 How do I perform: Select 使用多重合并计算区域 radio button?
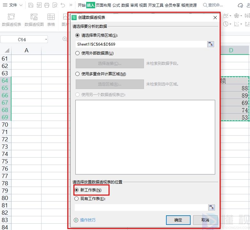77,74
